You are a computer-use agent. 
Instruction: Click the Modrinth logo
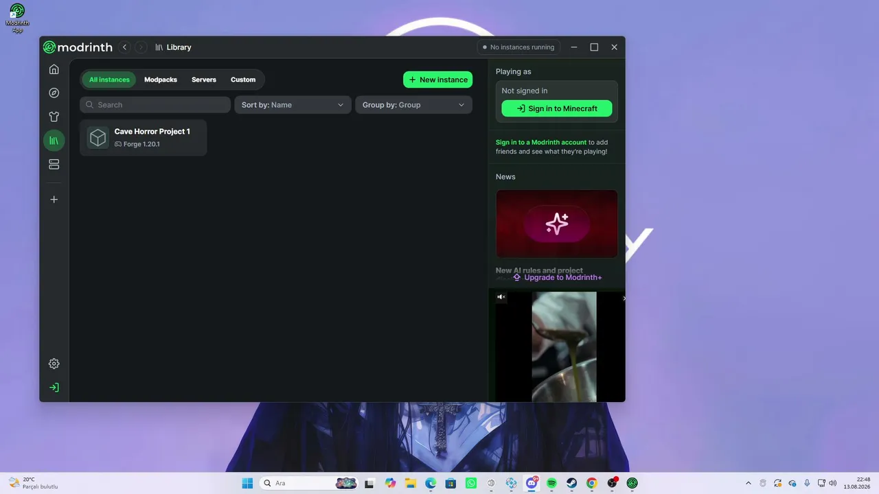point(78,47)
